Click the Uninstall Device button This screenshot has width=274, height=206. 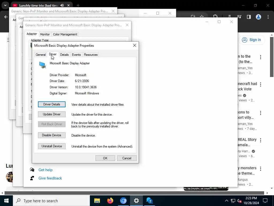pos(52,146)
